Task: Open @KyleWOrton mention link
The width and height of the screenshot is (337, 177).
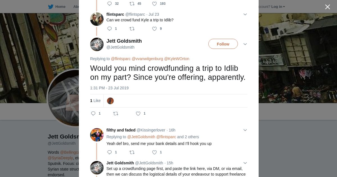Action: pos(177,59)
